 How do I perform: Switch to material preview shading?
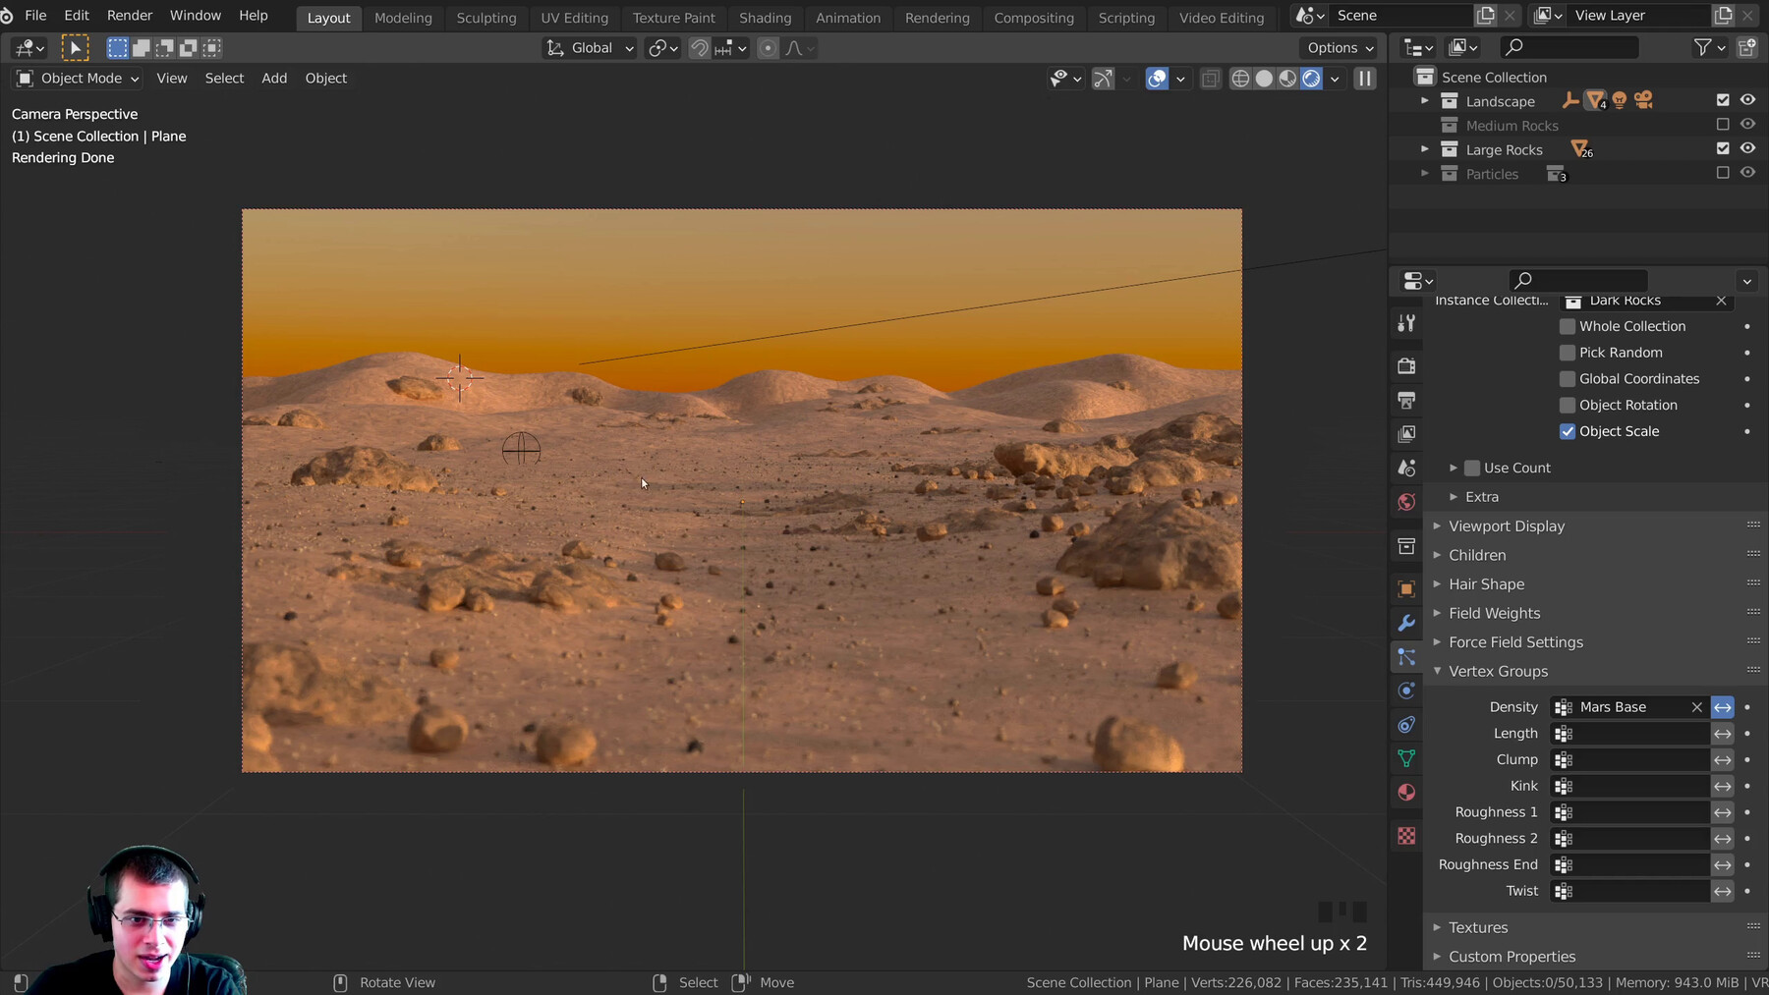click(x=1287, y=79)
